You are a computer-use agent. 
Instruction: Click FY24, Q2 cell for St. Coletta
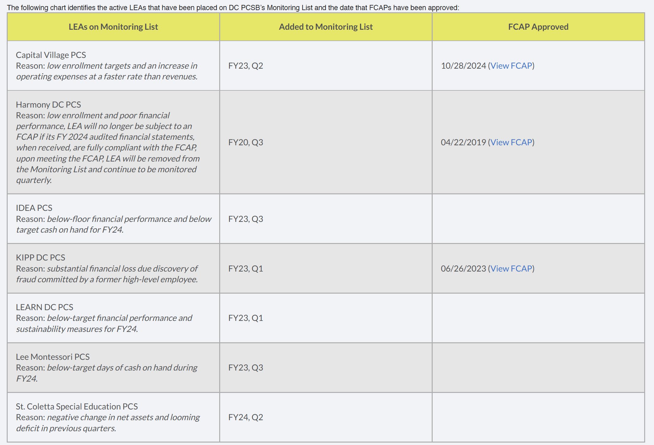click(x=246, y=417)
